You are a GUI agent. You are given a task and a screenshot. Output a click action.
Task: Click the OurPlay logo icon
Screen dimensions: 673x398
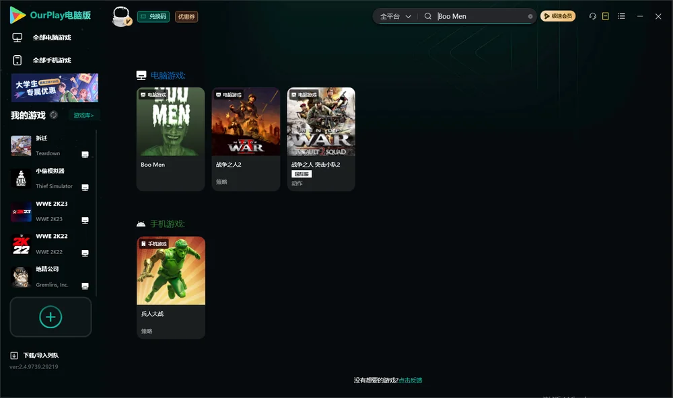17,15
